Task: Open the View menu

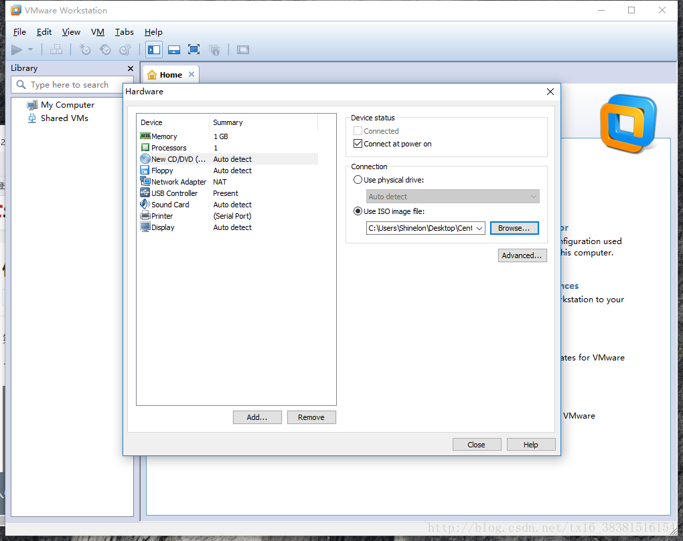Action: tap(71, 31)
